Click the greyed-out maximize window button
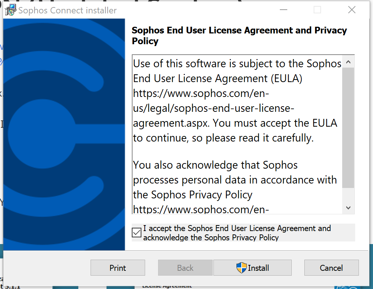 317,10
